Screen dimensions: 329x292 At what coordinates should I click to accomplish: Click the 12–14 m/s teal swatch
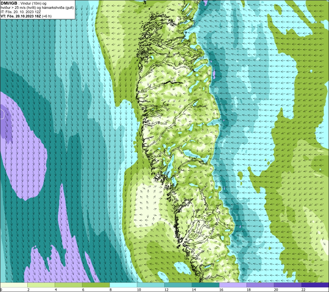pyautogui.click(x=178, y=285)
